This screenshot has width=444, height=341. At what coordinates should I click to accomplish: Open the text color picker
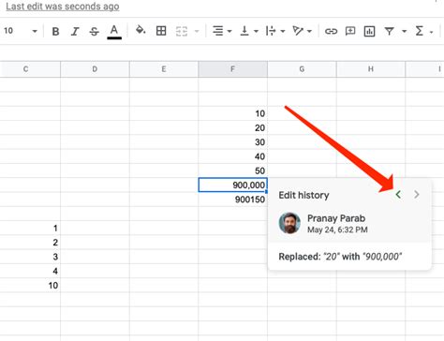(x=114, y=32)
